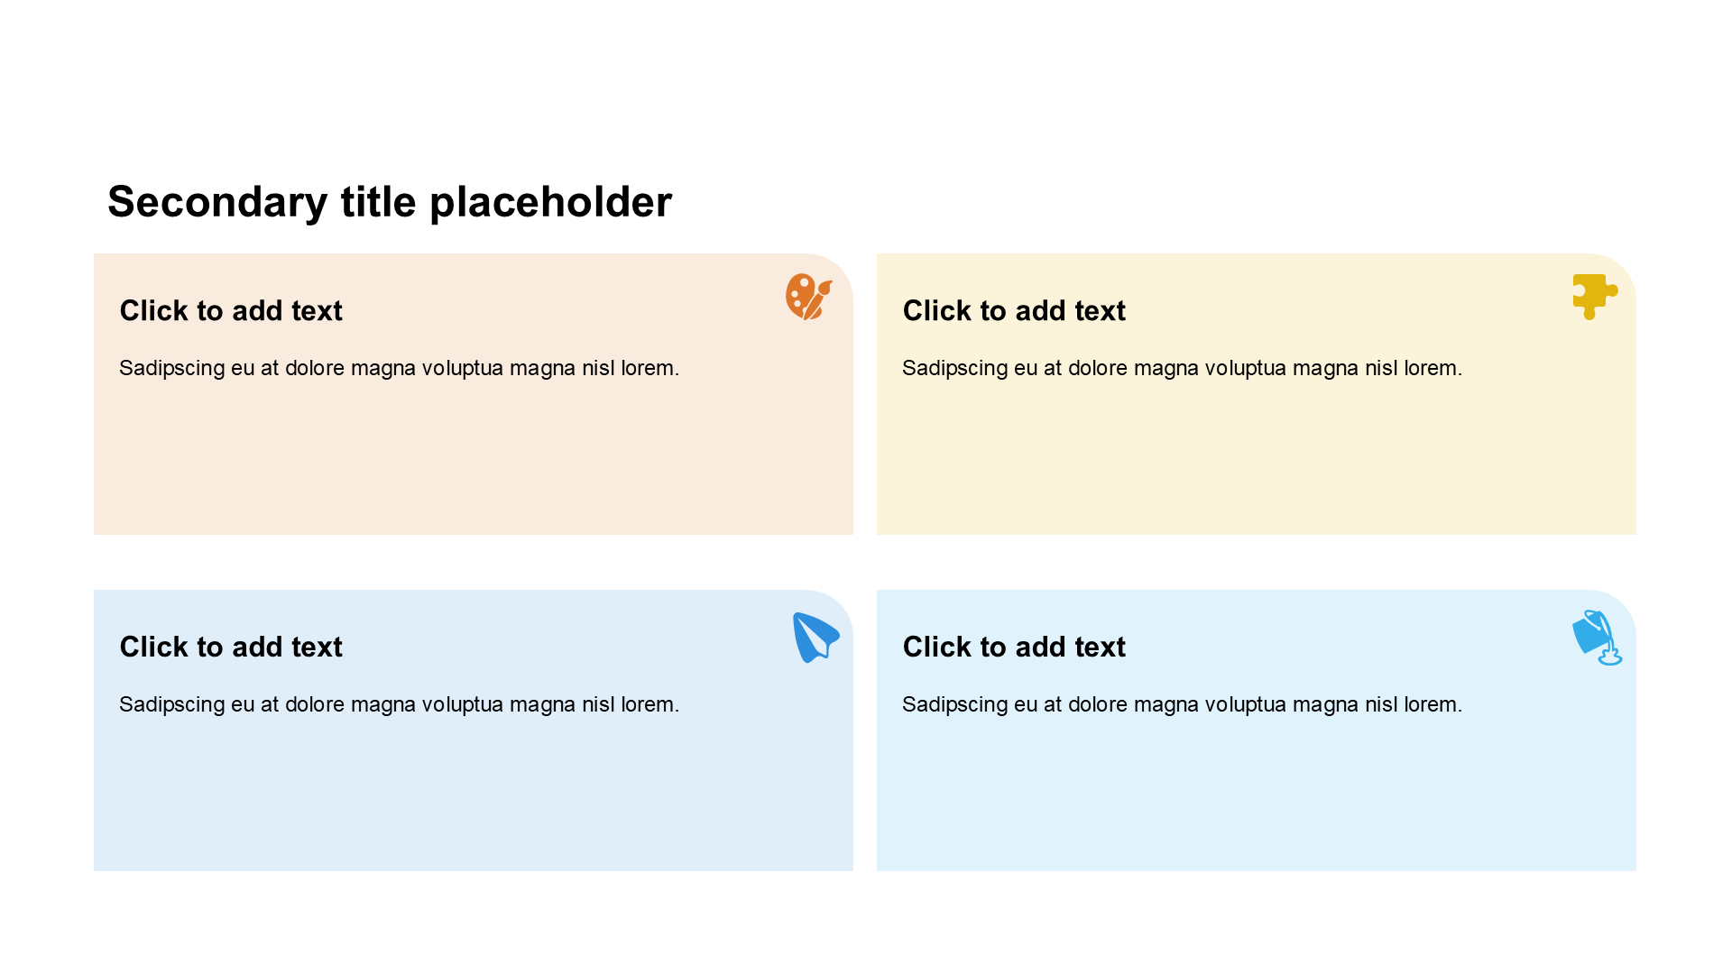Click the heading in the palette card

click(231, 311)
